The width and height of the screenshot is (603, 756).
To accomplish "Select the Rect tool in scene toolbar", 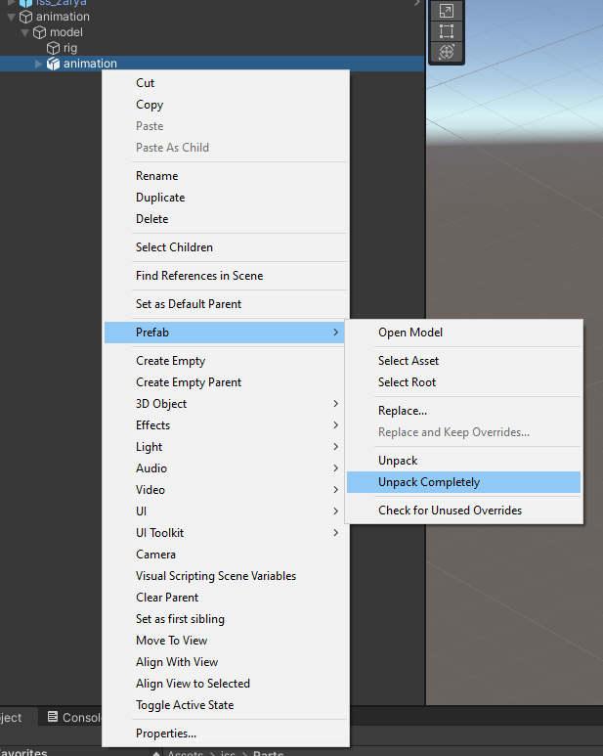I will (x=446, y=31).
